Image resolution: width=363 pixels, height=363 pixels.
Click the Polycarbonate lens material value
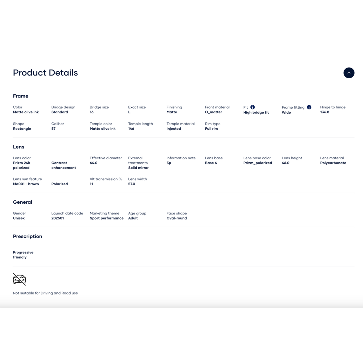click(333, 163)
